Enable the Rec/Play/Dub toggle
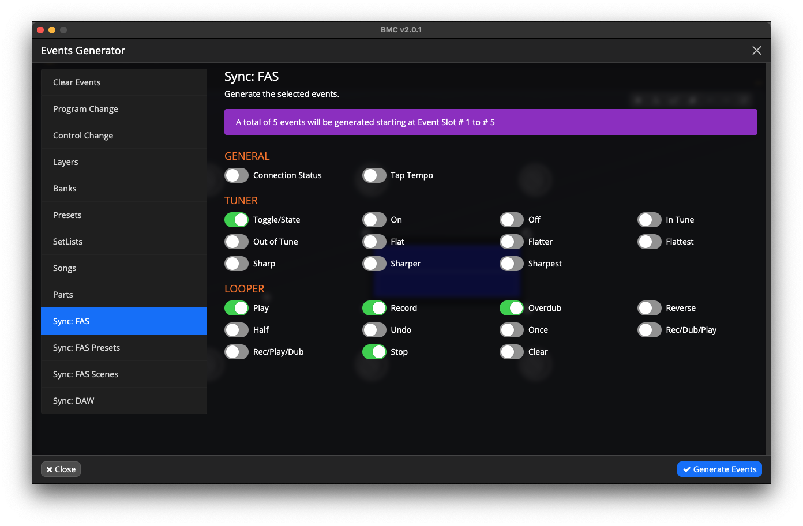The image size is (803, 526). pos(237,352)
